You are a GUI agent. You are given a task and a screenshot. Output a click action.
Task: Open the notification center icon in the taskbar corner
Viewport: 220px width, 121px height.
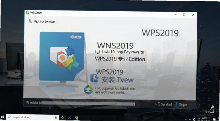click(x=215, y=119)
